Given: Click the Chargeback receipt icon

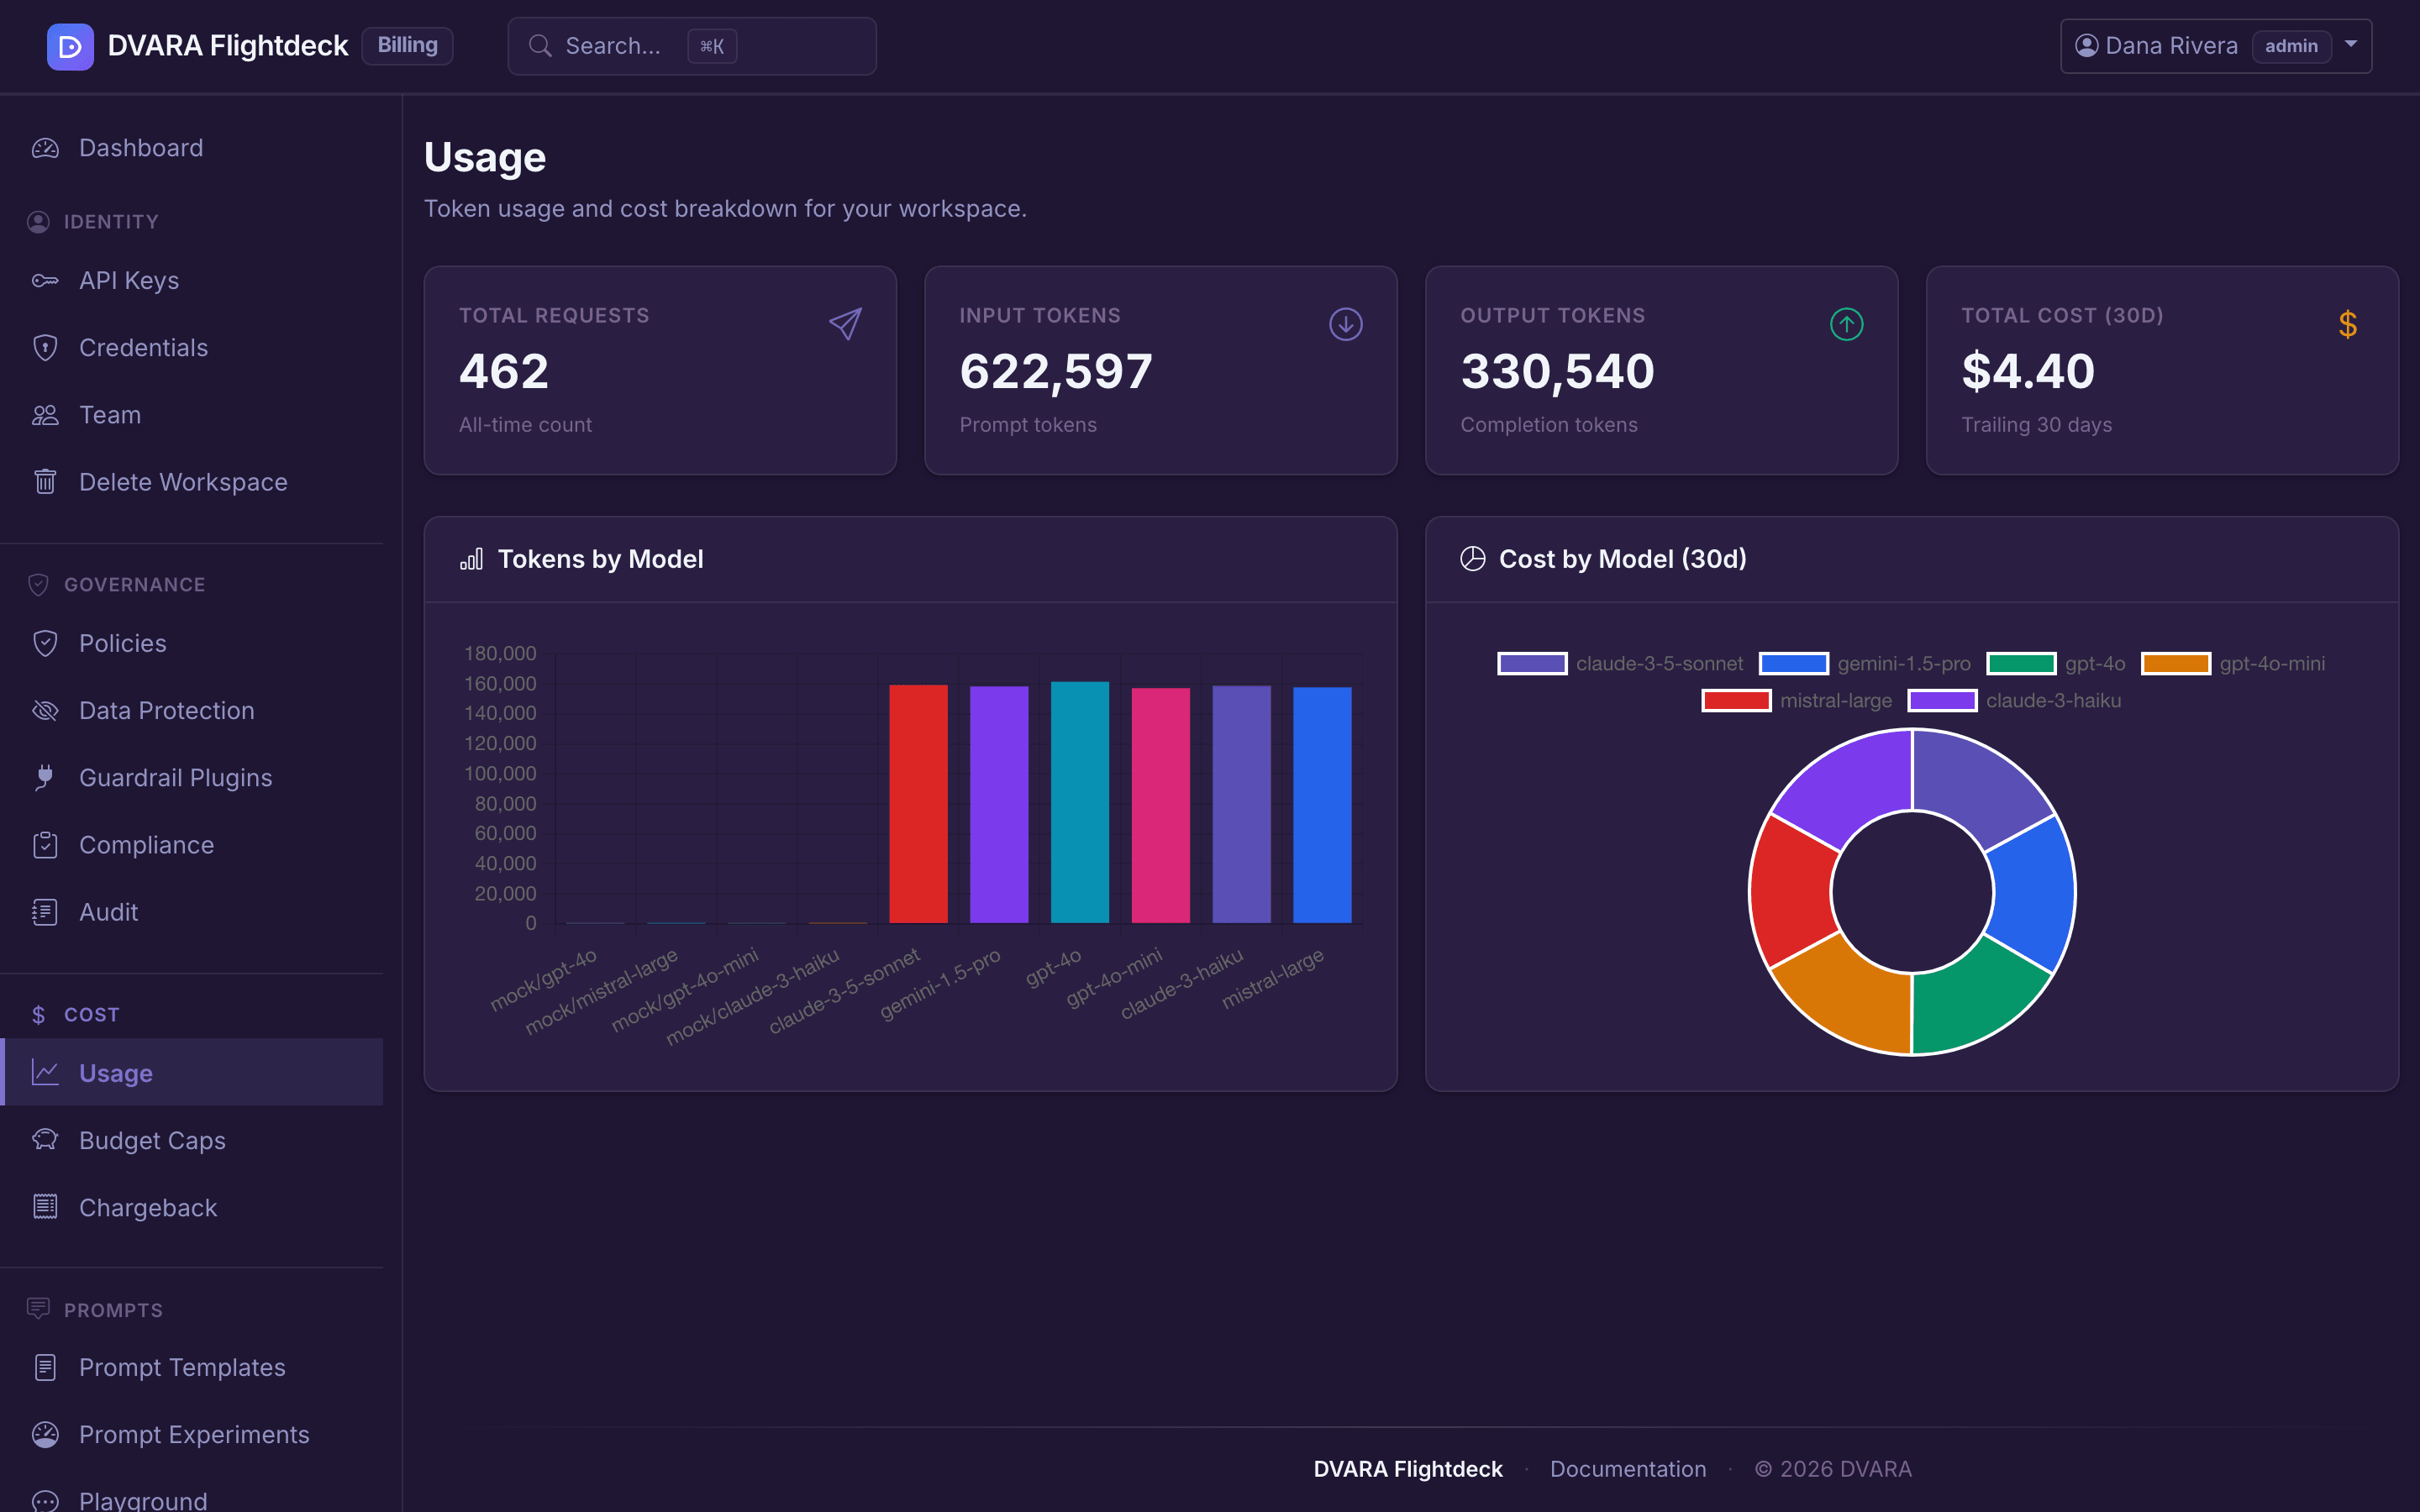Looking at the screenshot, I should tap(45, 1207).
